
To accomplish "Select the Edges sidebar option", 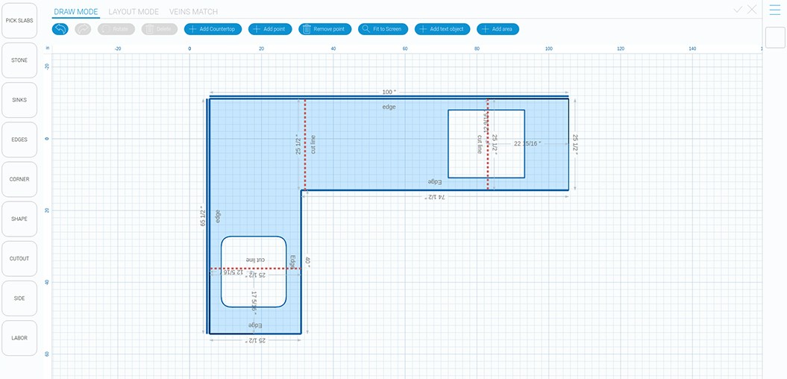I will pyautogui.click(x=19, y=140).
